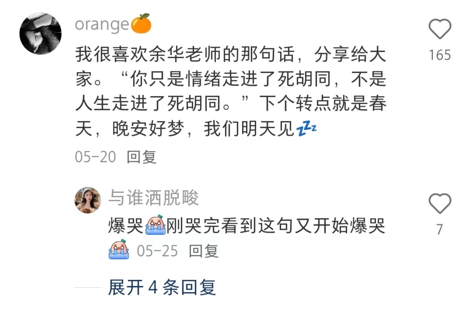Tap the orange fruit emoji next to the username
472x314 pixels.
click(x=141, y=23)
